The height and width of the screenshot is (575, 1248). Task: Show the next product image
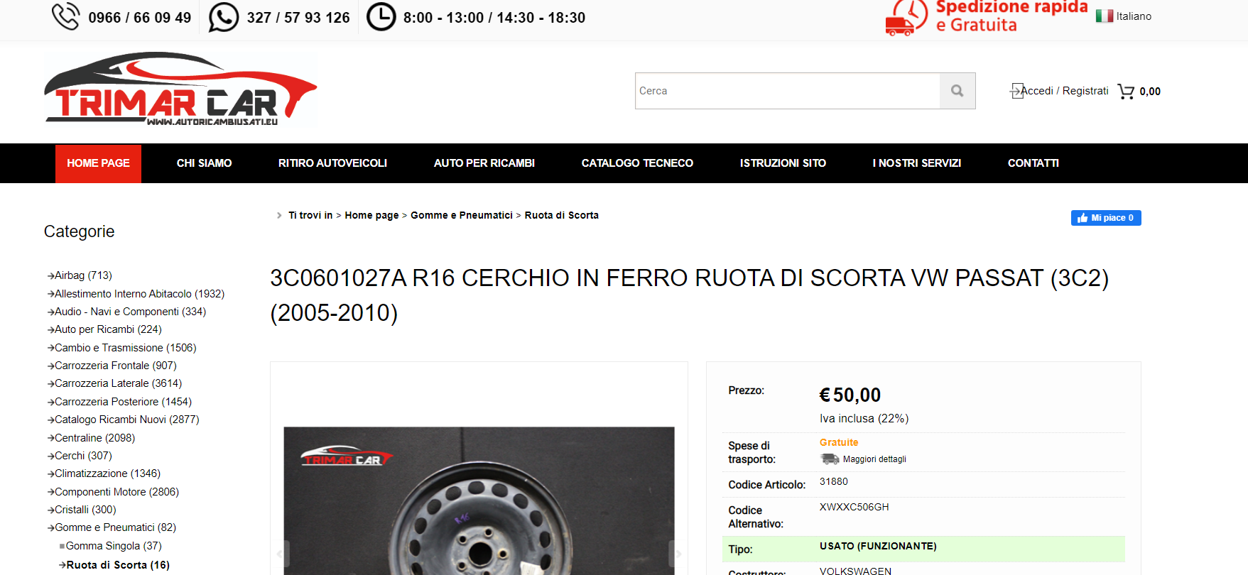(678, 554)
